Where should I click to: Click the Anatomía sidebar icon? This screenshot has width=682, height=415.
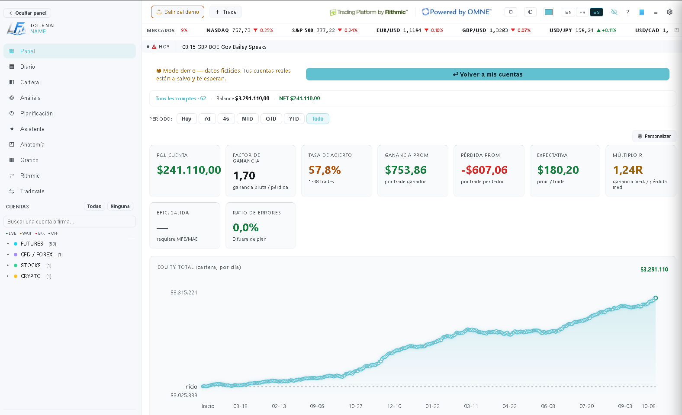coord(12,144)
